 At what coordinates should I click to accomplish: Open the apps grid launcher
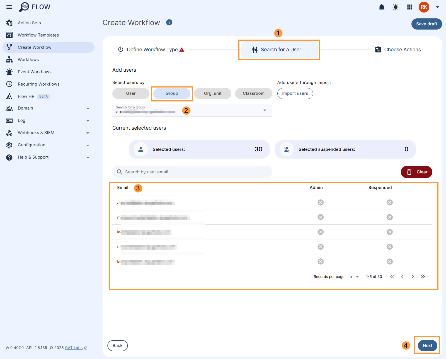tap(409, 7)
